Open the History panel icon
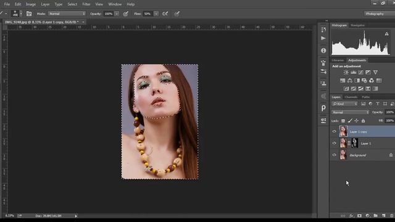Screen dimensions: 395x222 pos(323,30)
